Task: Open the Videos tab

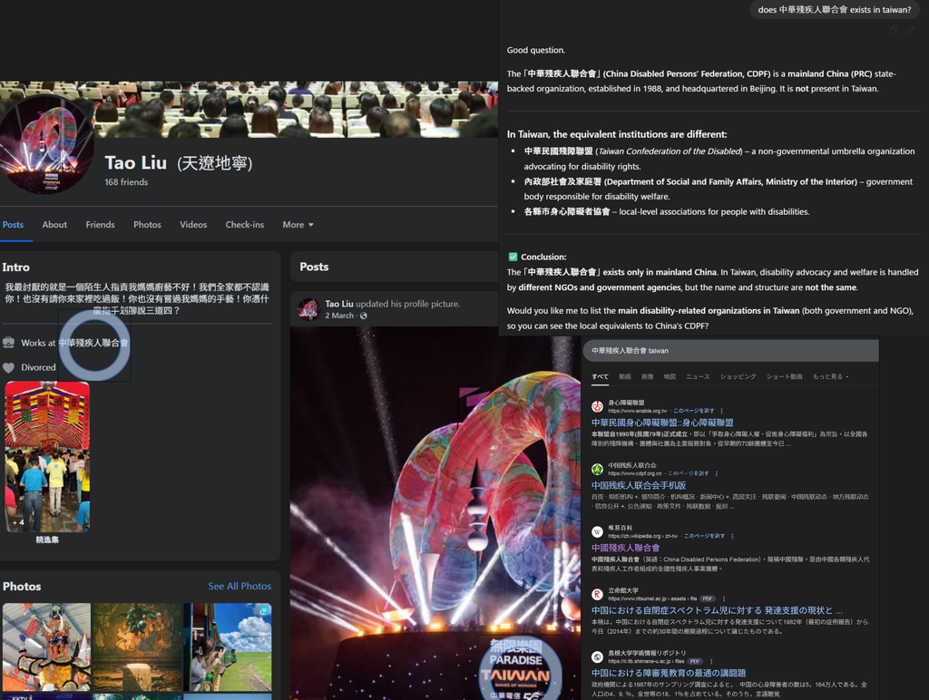Action: click(x=193, y=225)
